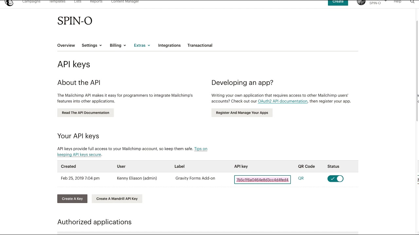Click the Help link
The image size is (419, 235).
click(397, 2)
